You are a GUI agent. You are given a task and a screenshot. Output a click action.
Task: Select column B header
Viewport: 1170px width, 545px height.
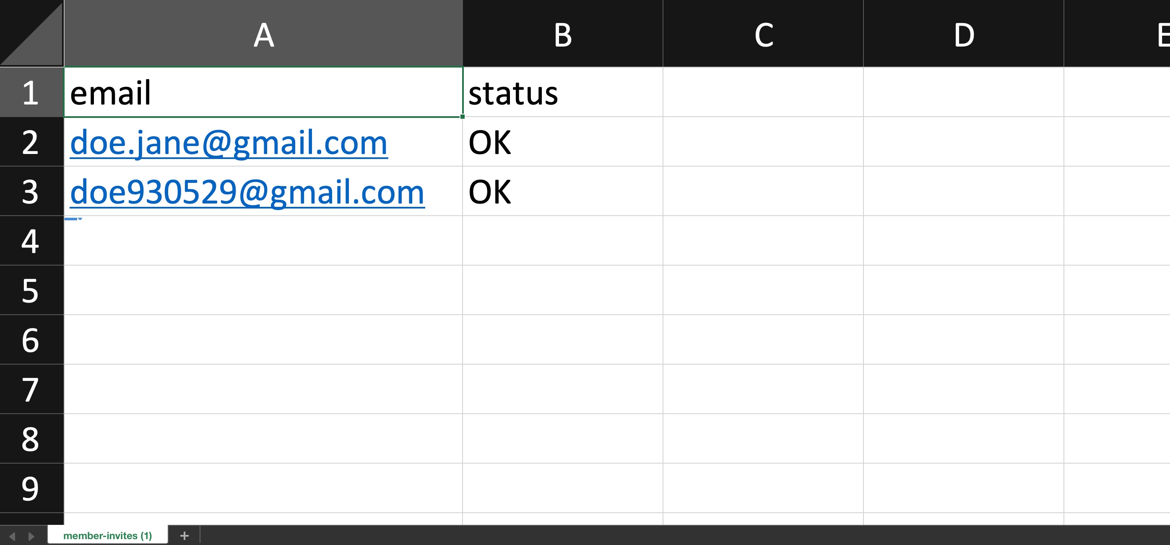[x=563, y=34]
